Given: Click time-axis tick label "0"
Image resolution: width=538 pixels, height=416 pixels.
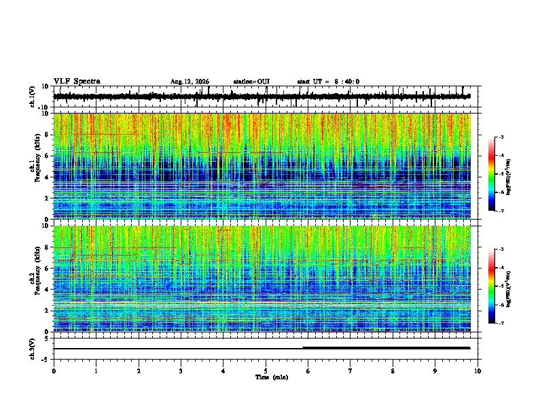Looking at the screenshot, I should pyautogui.click(x=54, y=371).
